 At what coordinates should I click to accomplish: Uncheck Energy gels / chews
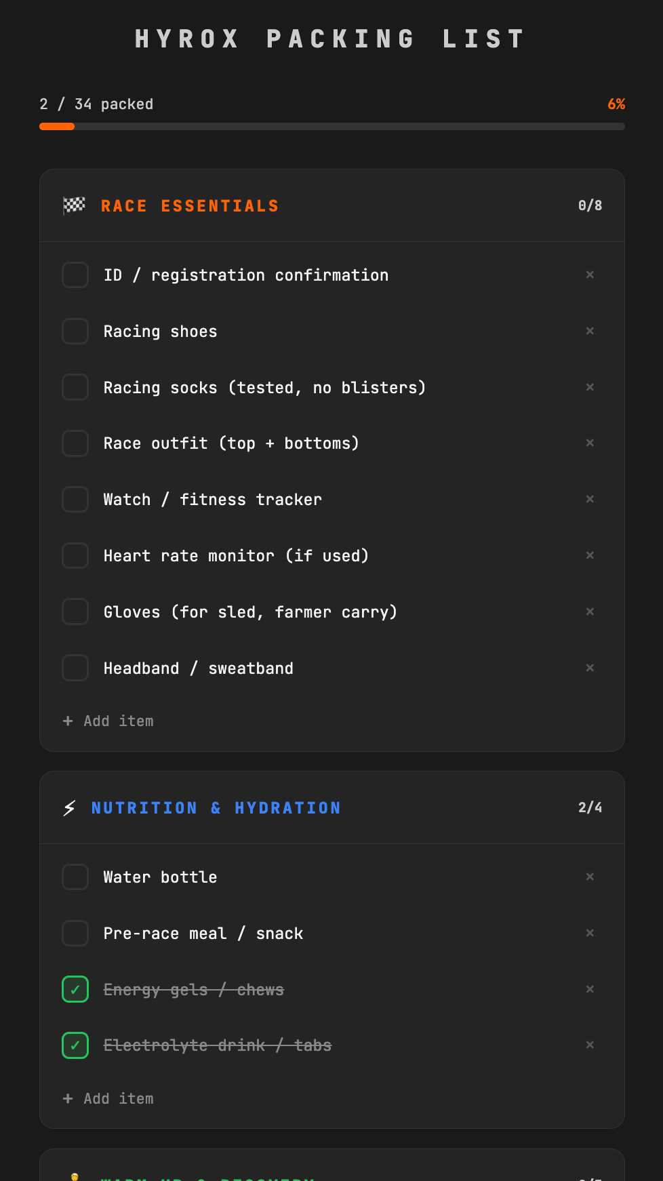[75, 989]
